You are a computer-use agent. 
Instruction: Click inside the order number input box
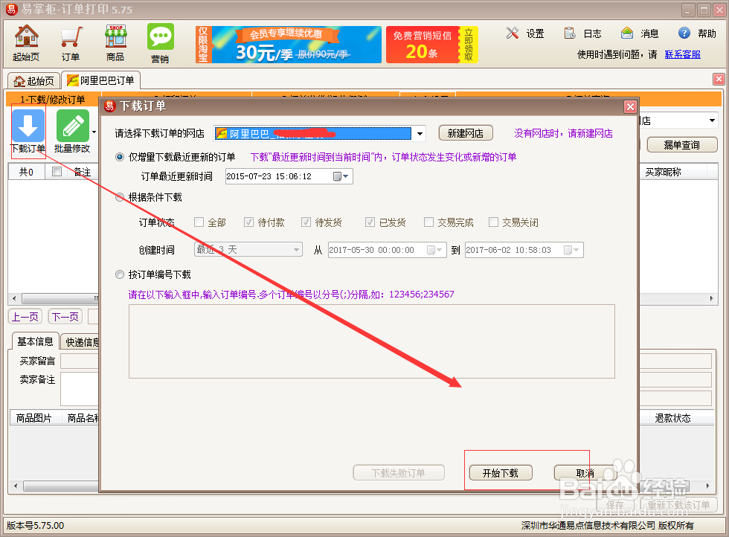click(371, 341)
